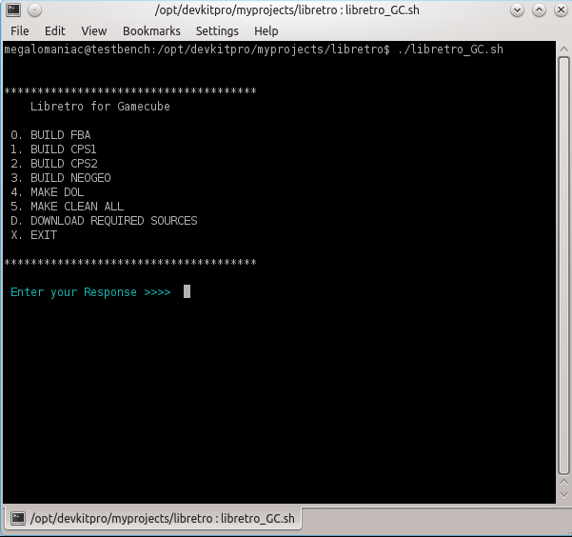
Task: Click the BUILD NEOGEO line in terminal
Action: click(x=61, y=178)
